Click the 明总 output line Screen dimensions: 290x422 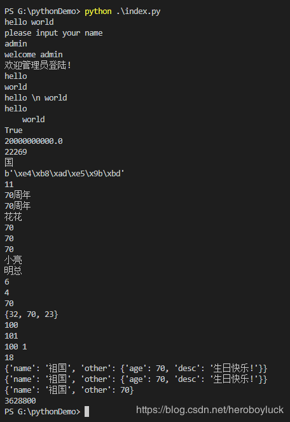tap(13, 271)
